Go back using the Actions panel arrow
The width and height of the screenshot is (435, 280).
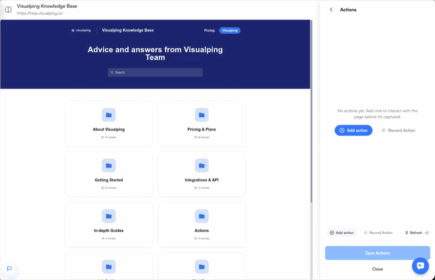pos(331,9)
